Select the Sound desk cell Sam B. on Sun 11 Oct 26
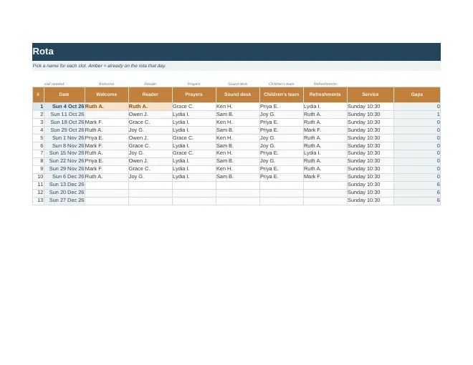The width and height of the screenshot is (473, 365). coord(238,115)
